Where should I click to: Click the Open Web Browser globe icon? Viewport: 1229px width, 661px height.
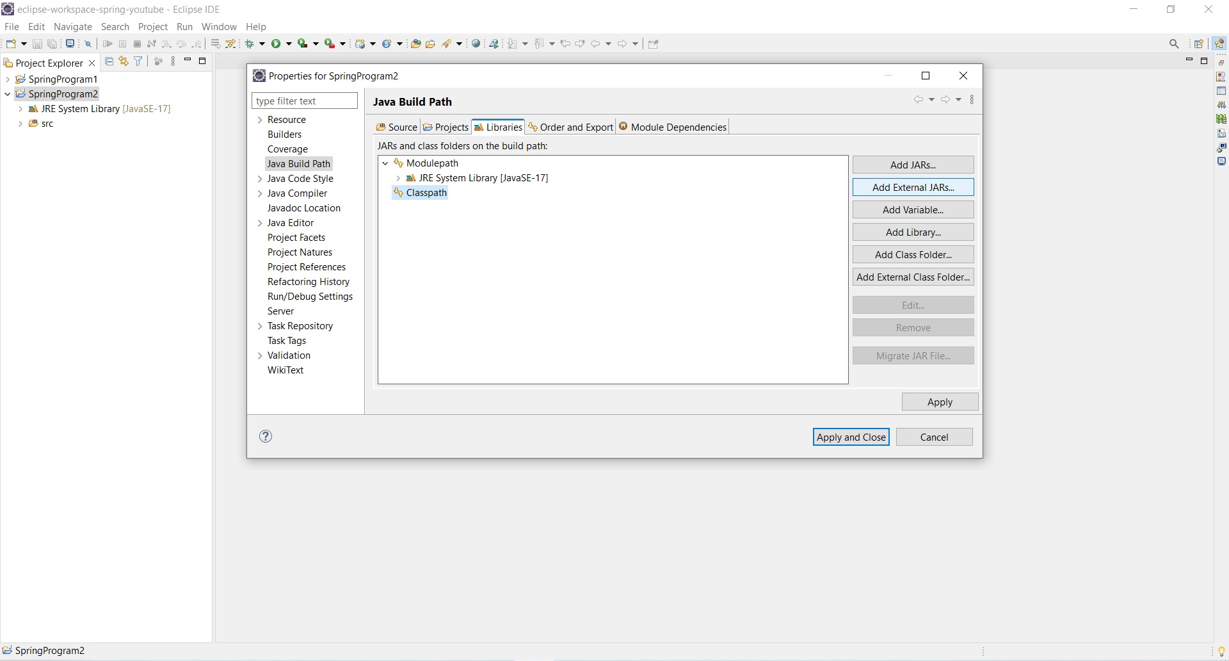coord(476,44)
